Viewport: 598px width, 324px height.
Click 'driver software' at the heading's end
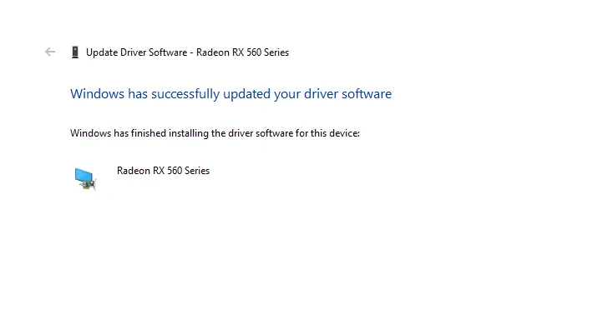coord(347,94)
